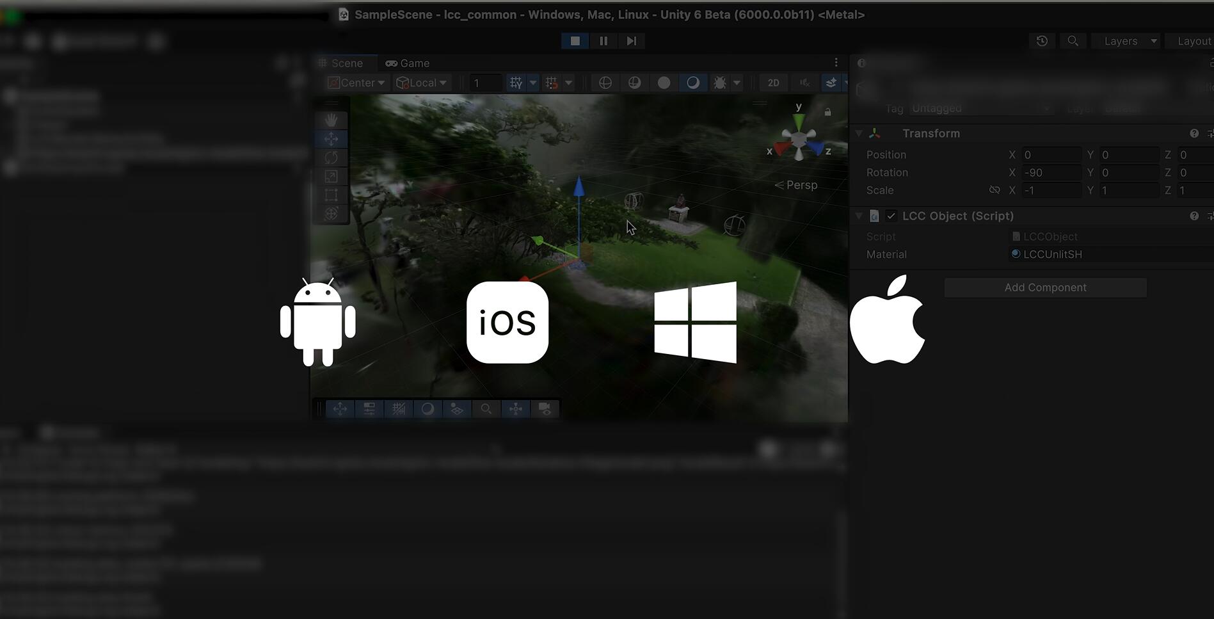Click Position X field
1214x619 pixels.
coord(1052,155)
